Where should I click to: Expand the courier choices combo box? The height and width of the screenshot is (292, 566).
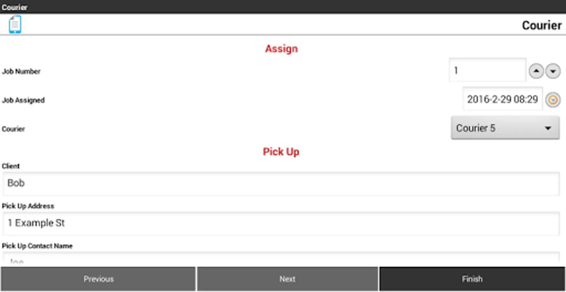[505, 128]
